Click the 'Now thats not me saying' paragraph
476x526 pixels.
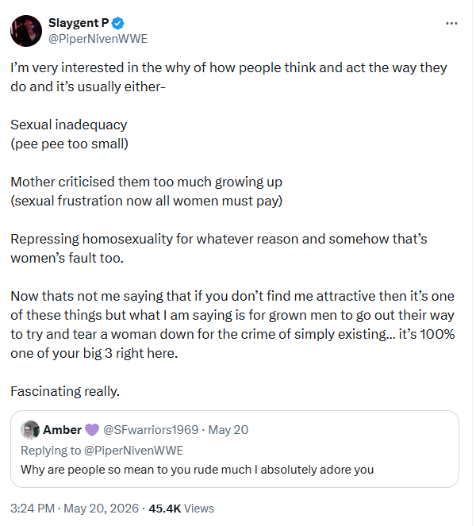(232, 324)
